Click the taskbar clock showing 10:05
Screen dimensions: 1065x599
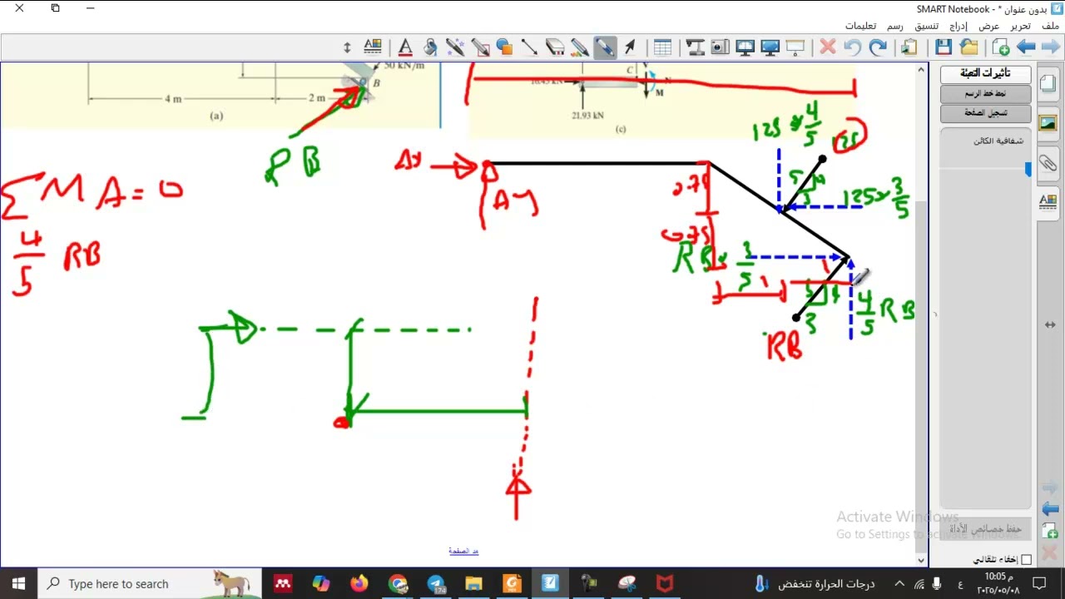pos(998,583)
